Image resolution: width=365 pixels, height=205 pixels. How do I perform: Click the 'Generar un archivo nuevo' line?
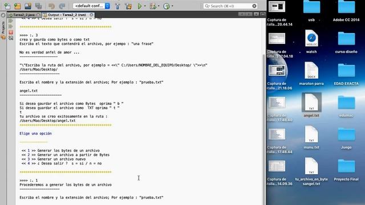(62, 159)
